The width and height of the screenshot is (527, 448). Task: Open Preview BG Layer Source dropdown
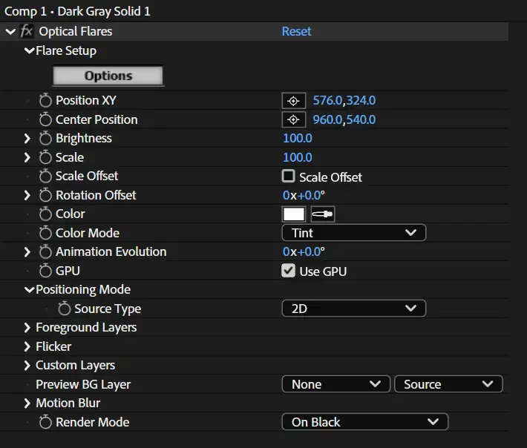tap(448, 384)
